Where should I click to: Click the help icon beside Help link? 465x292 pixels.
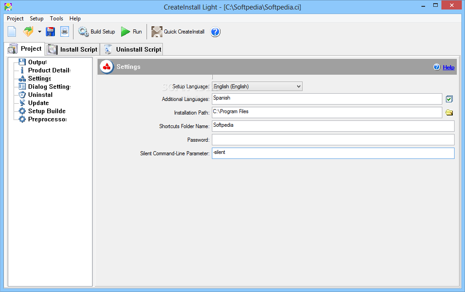click(x=437, y=67)
